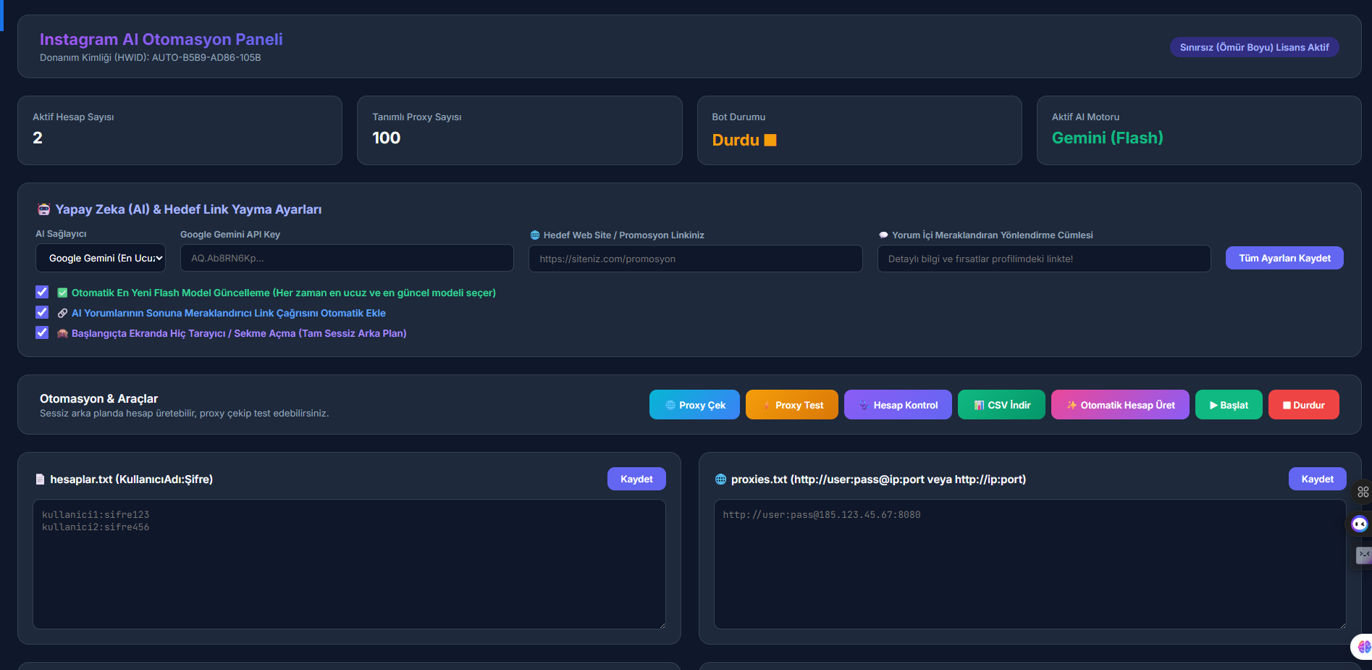This screenshot has width=1372, height=670.
Task: Click the icon before Başlangıçta Ekranda Hiç Tarayıcı
Action: click(x=62, y=333)
